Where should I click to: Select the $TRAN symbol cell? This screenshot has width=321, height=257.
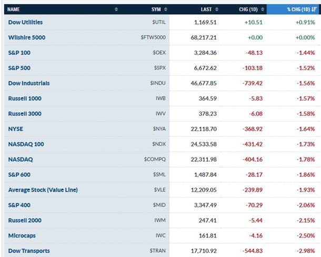pos(158,251)
